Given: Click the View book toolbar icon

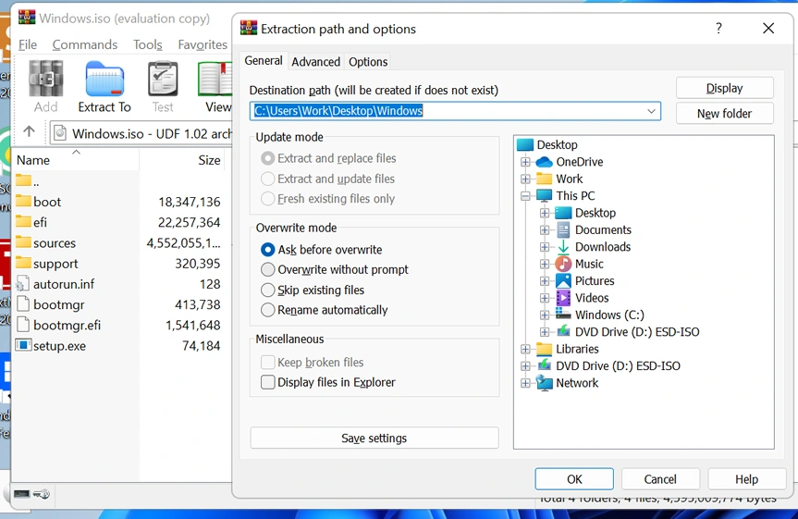Looking at the screenshot, I should tap(215, 79).
